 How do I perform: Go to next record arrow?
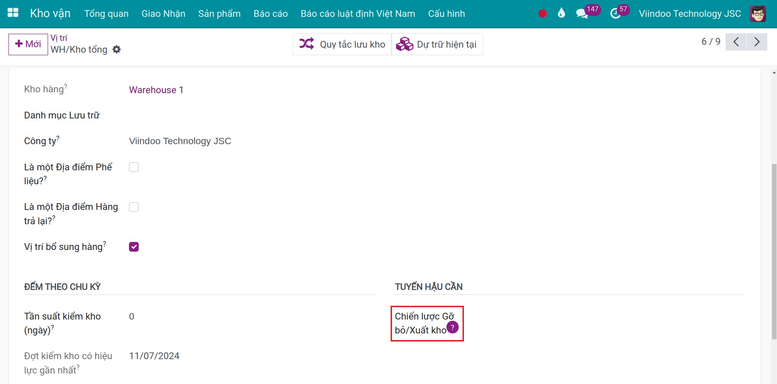tap(757, 42)
